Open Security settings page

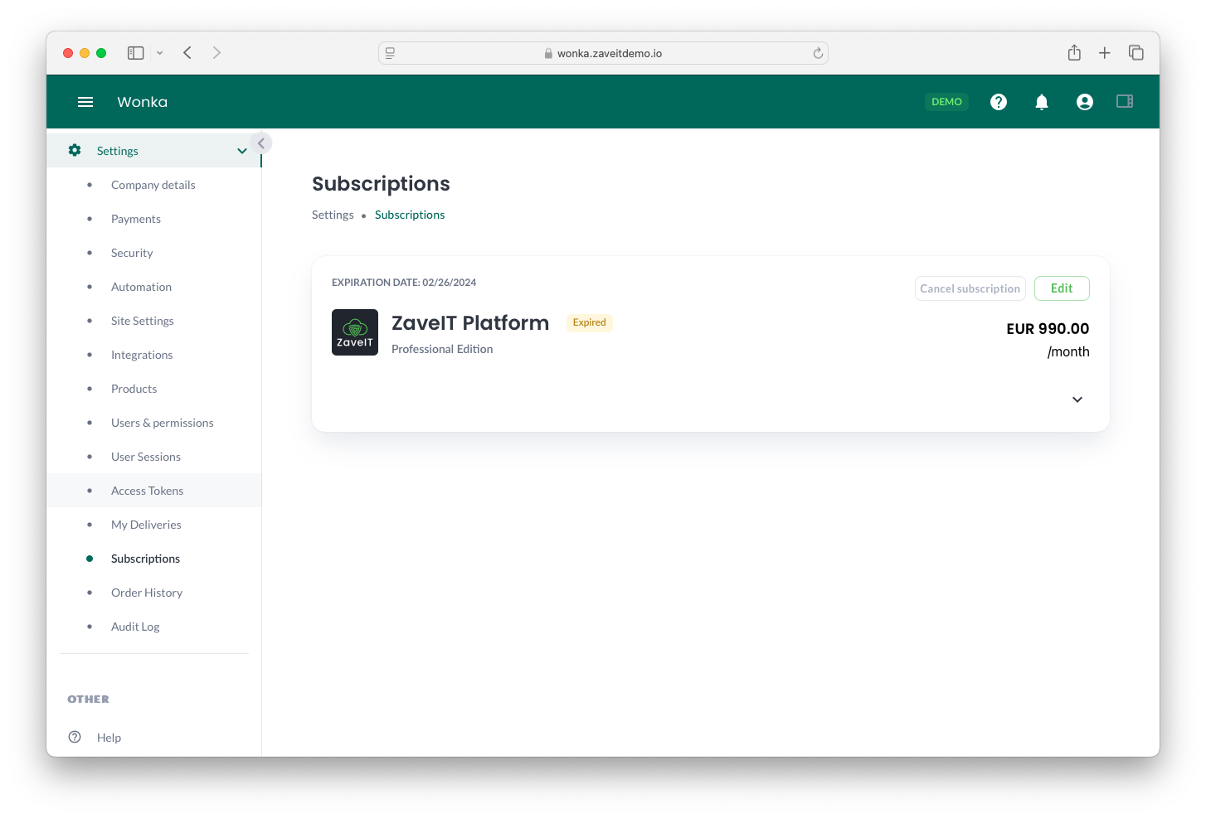132,253
